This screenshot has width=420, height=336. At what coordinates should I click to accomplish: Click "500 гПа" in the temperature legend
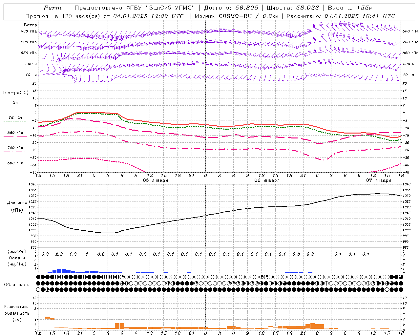[15, 163]
